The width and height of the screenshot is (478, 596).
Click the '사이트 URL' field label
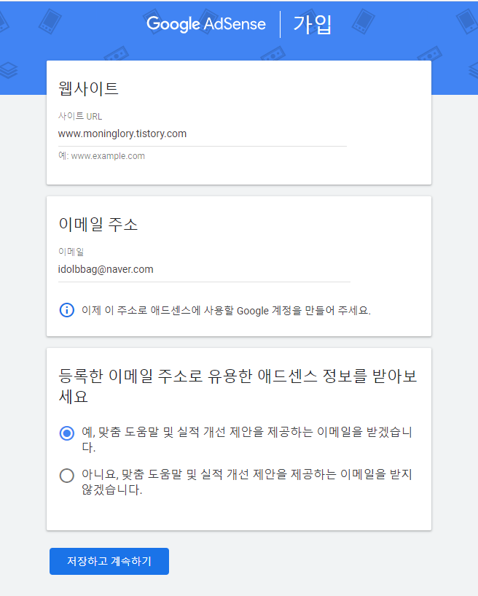[x=80, y=116]
